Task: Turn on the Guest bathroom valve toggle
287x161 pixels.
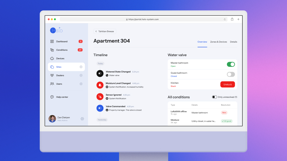Action: [231, 75]
